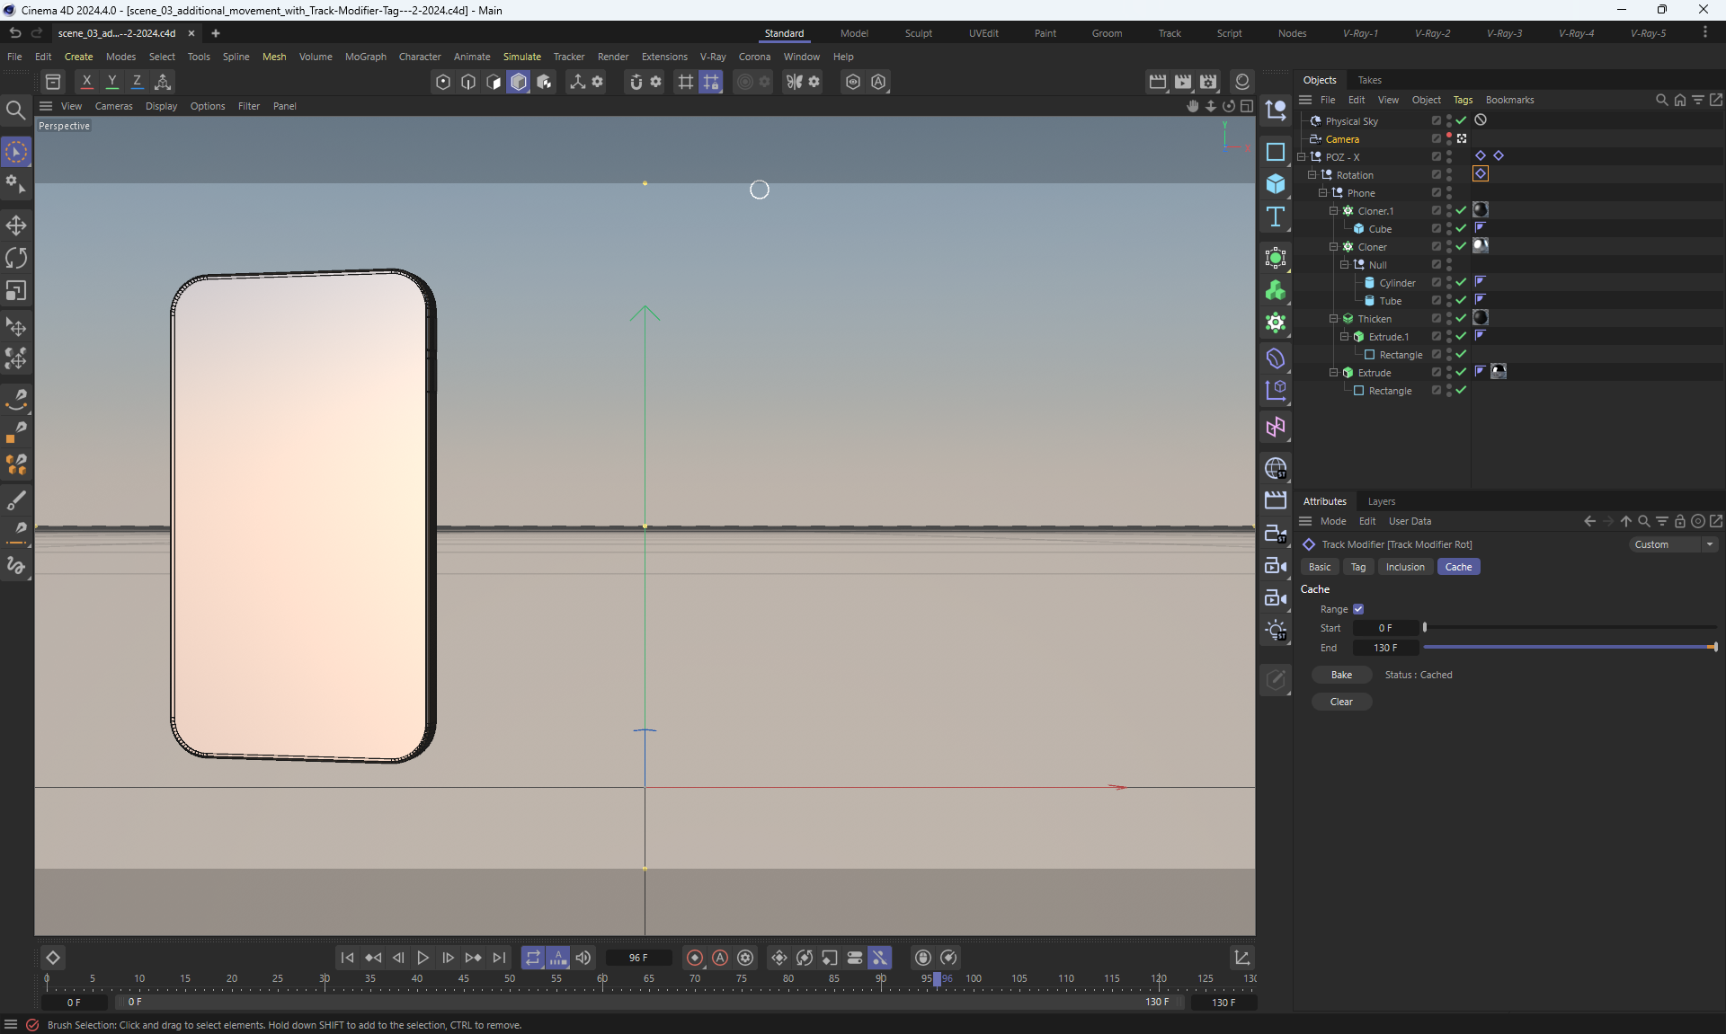This screenshot has width=1726, height=1034.
Task: Select the Move tool in left toolbar
Action: [x=16, y=225]
